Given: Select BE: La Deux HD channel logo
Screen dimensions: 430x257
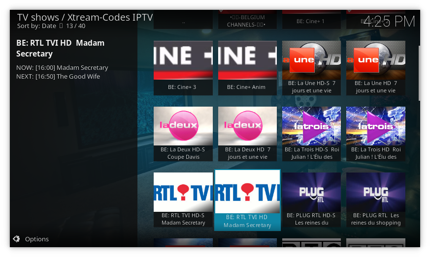Looking at the screenshot, I should [x=247, y=126].
